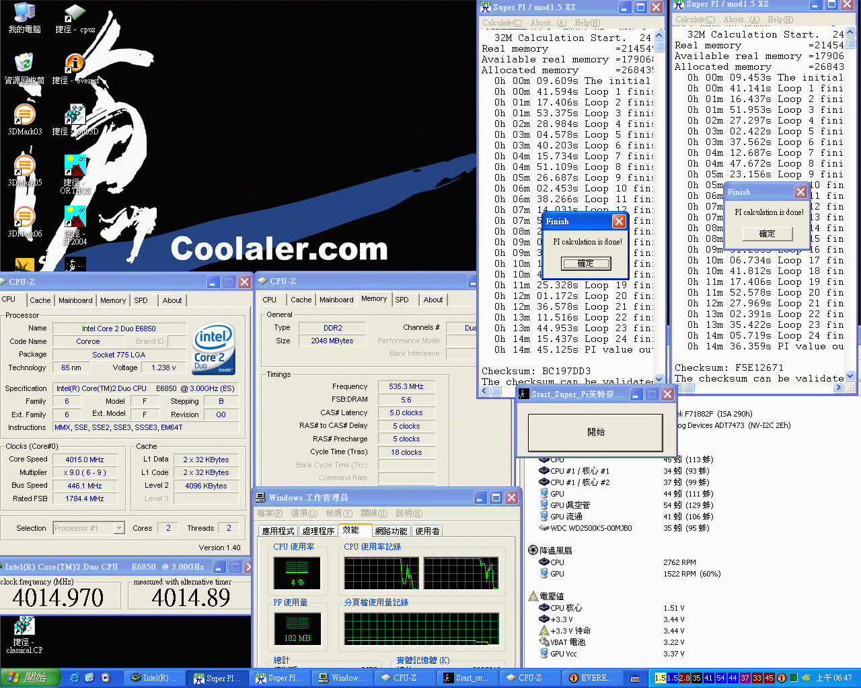The width and height of the screenshot is (861, 688).
Task: Click the 降溫風扇 fan section icon
Action: point(533,550)
